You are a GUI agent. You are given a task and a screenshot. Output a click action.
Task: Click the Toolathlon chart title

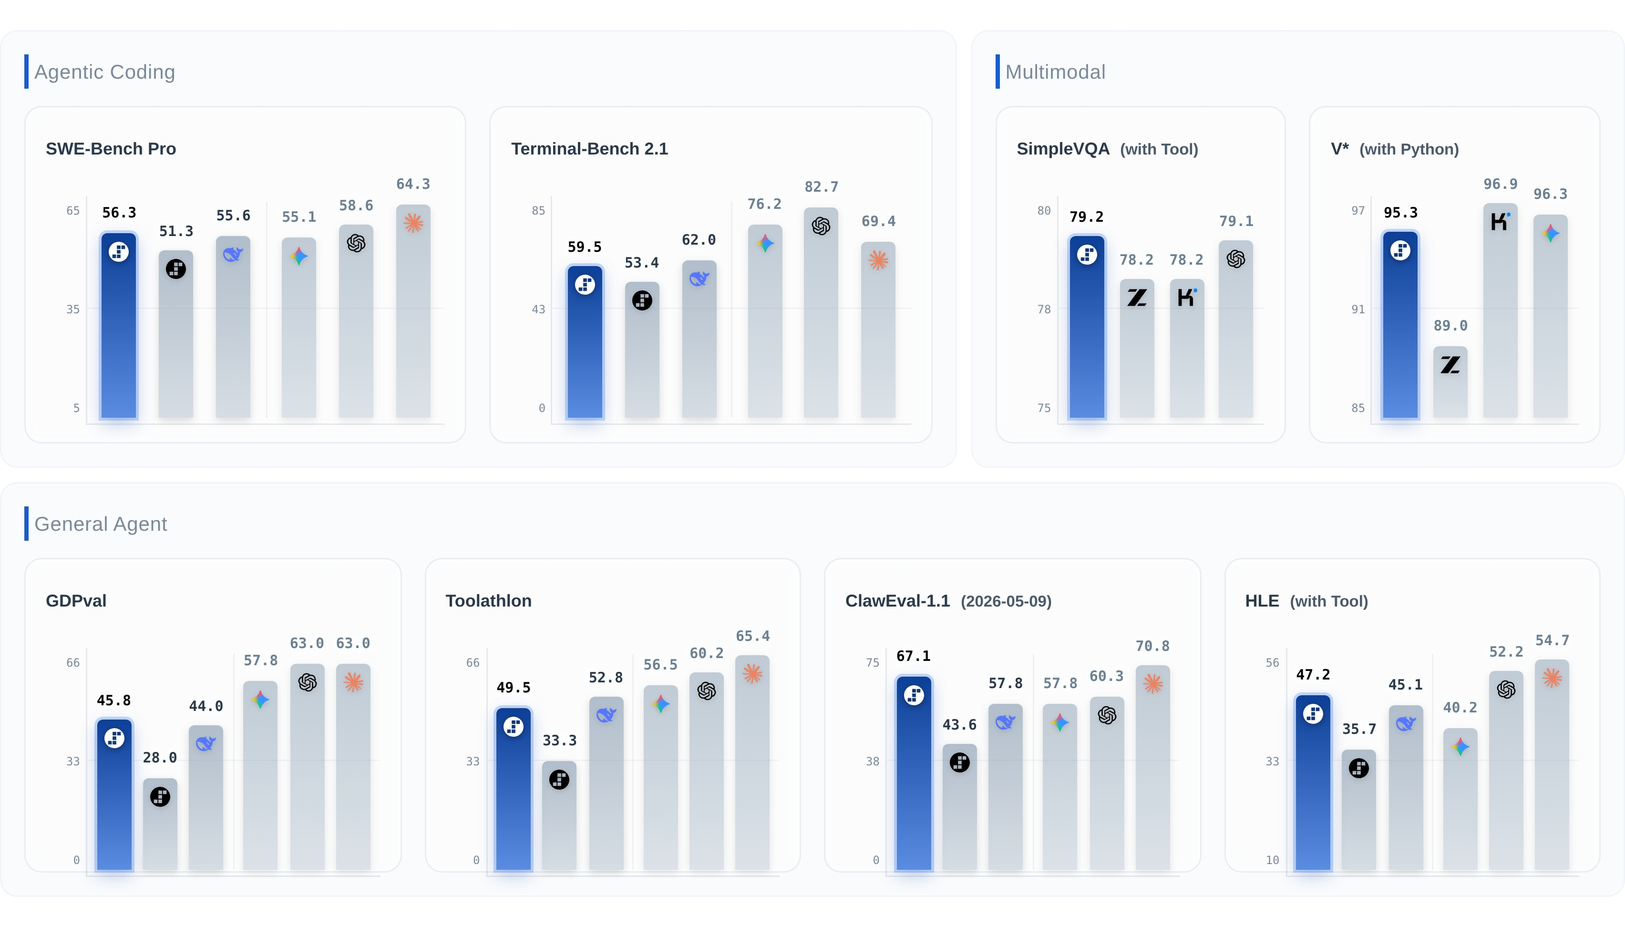pyautogui.click(x=488, y=601)
